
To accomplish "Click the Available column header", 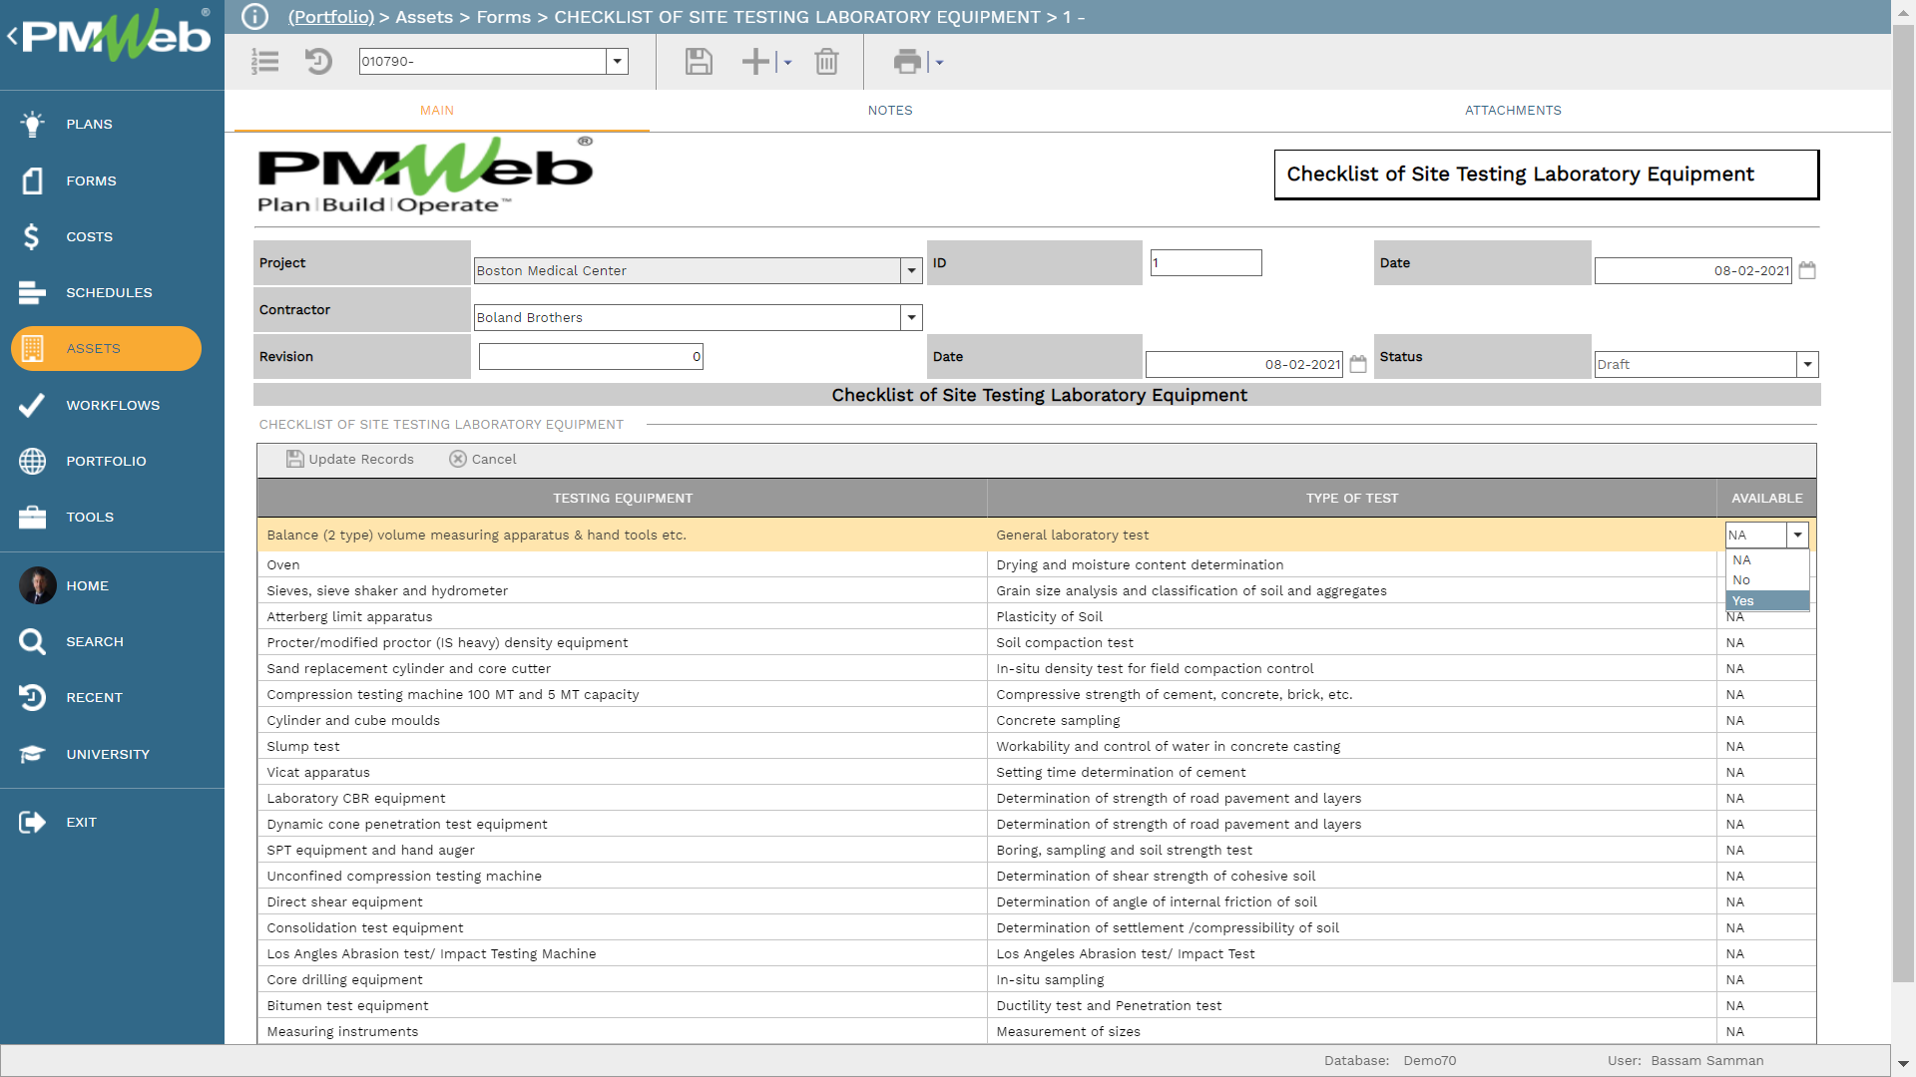I will click(1767, 498).
